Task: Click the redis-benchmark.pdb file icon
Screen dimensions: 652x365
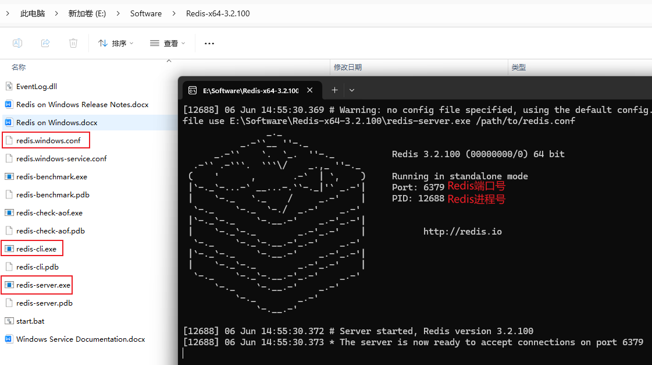Action: (x=9, y=194)
